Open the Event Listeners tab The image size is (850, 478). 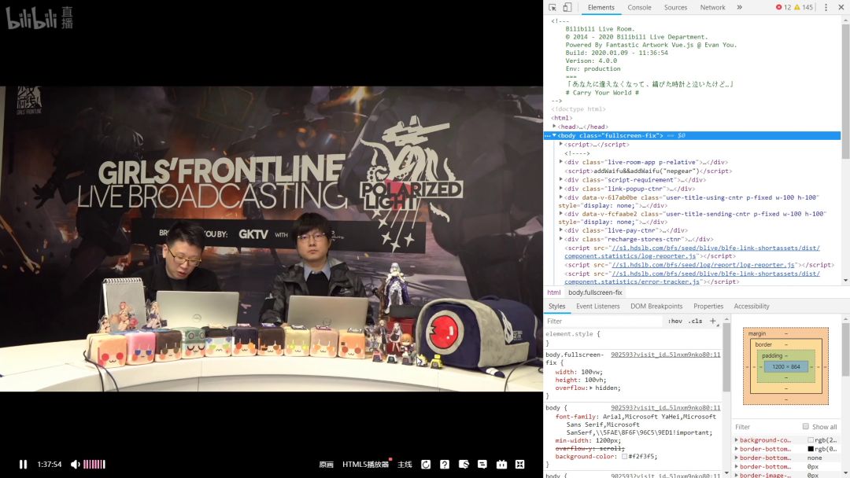(x=597, y=307)
